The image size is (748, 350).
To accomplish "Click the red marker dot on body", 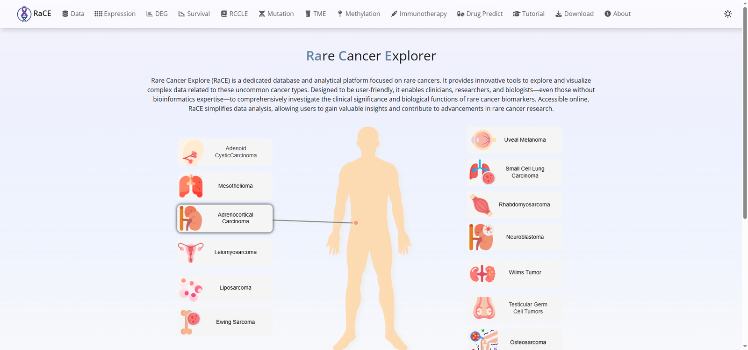I will [356, 223].
